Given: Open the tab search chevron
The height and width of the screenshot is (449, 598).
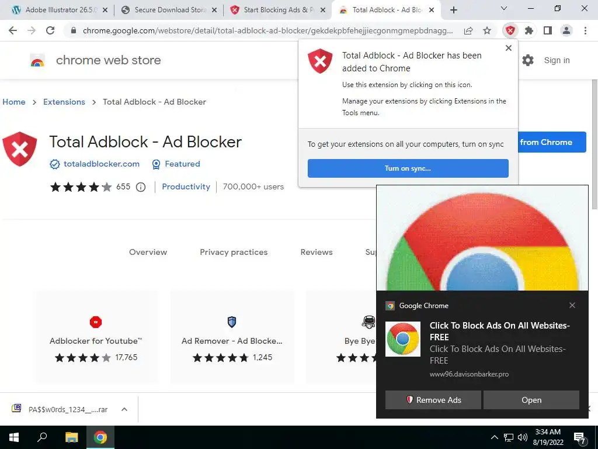Looking at the screenshot, I should pos(504,8).
